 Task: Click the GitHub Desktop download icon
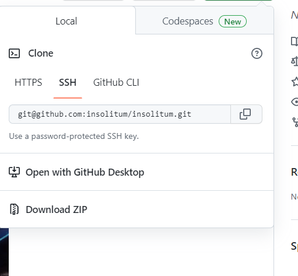14,172
